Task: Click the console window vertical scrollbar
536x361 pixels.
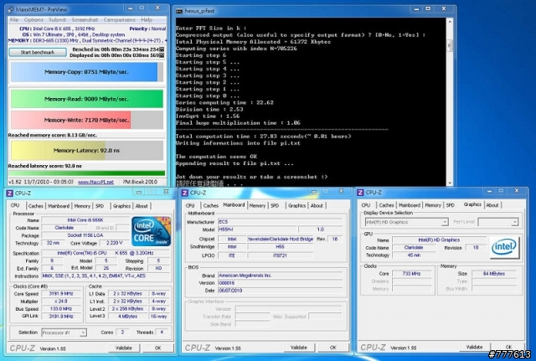Action: [450, 102]
